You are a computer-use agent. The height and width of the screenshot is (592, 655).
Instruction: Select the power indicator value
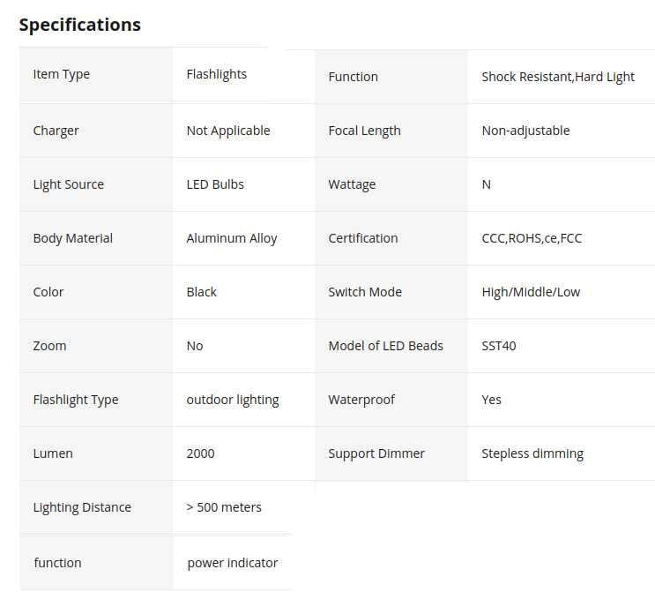(233, 563)
